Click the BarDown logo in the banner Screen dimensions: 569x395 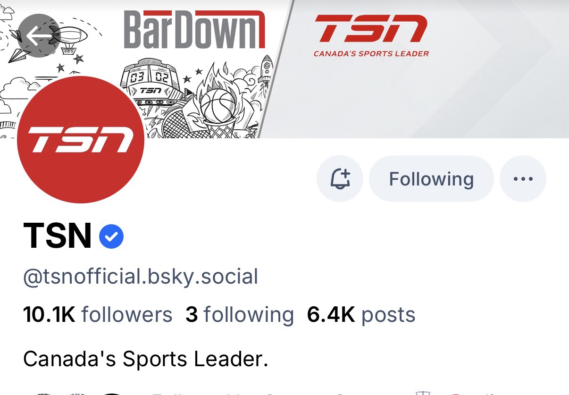[x=194, y=29]
